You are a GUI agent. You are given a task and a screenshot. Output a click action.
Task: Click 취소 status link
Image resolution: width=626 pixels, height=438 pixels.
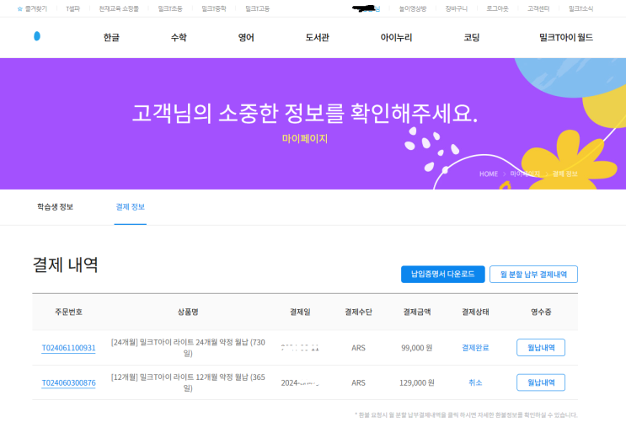pyautogui.click(x=475, y=382)
